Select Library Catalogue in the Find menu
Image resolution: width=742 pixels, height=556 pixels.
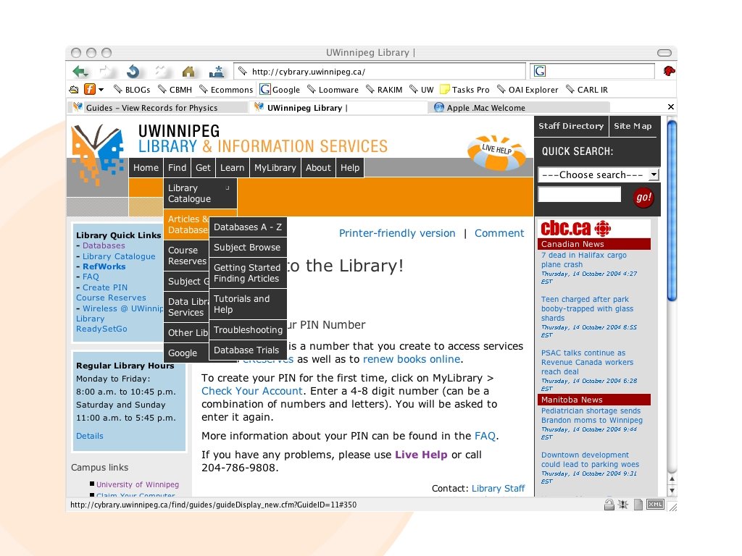[x=200, y=193]
